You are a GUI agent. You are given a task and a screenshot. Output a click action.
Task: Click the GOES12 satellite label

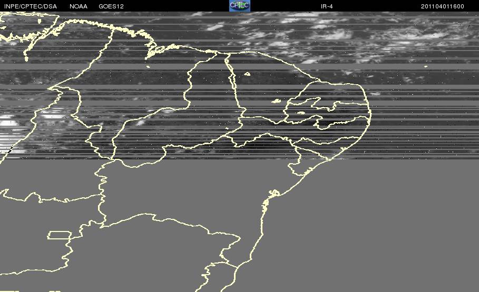click(x=111, y=6)
